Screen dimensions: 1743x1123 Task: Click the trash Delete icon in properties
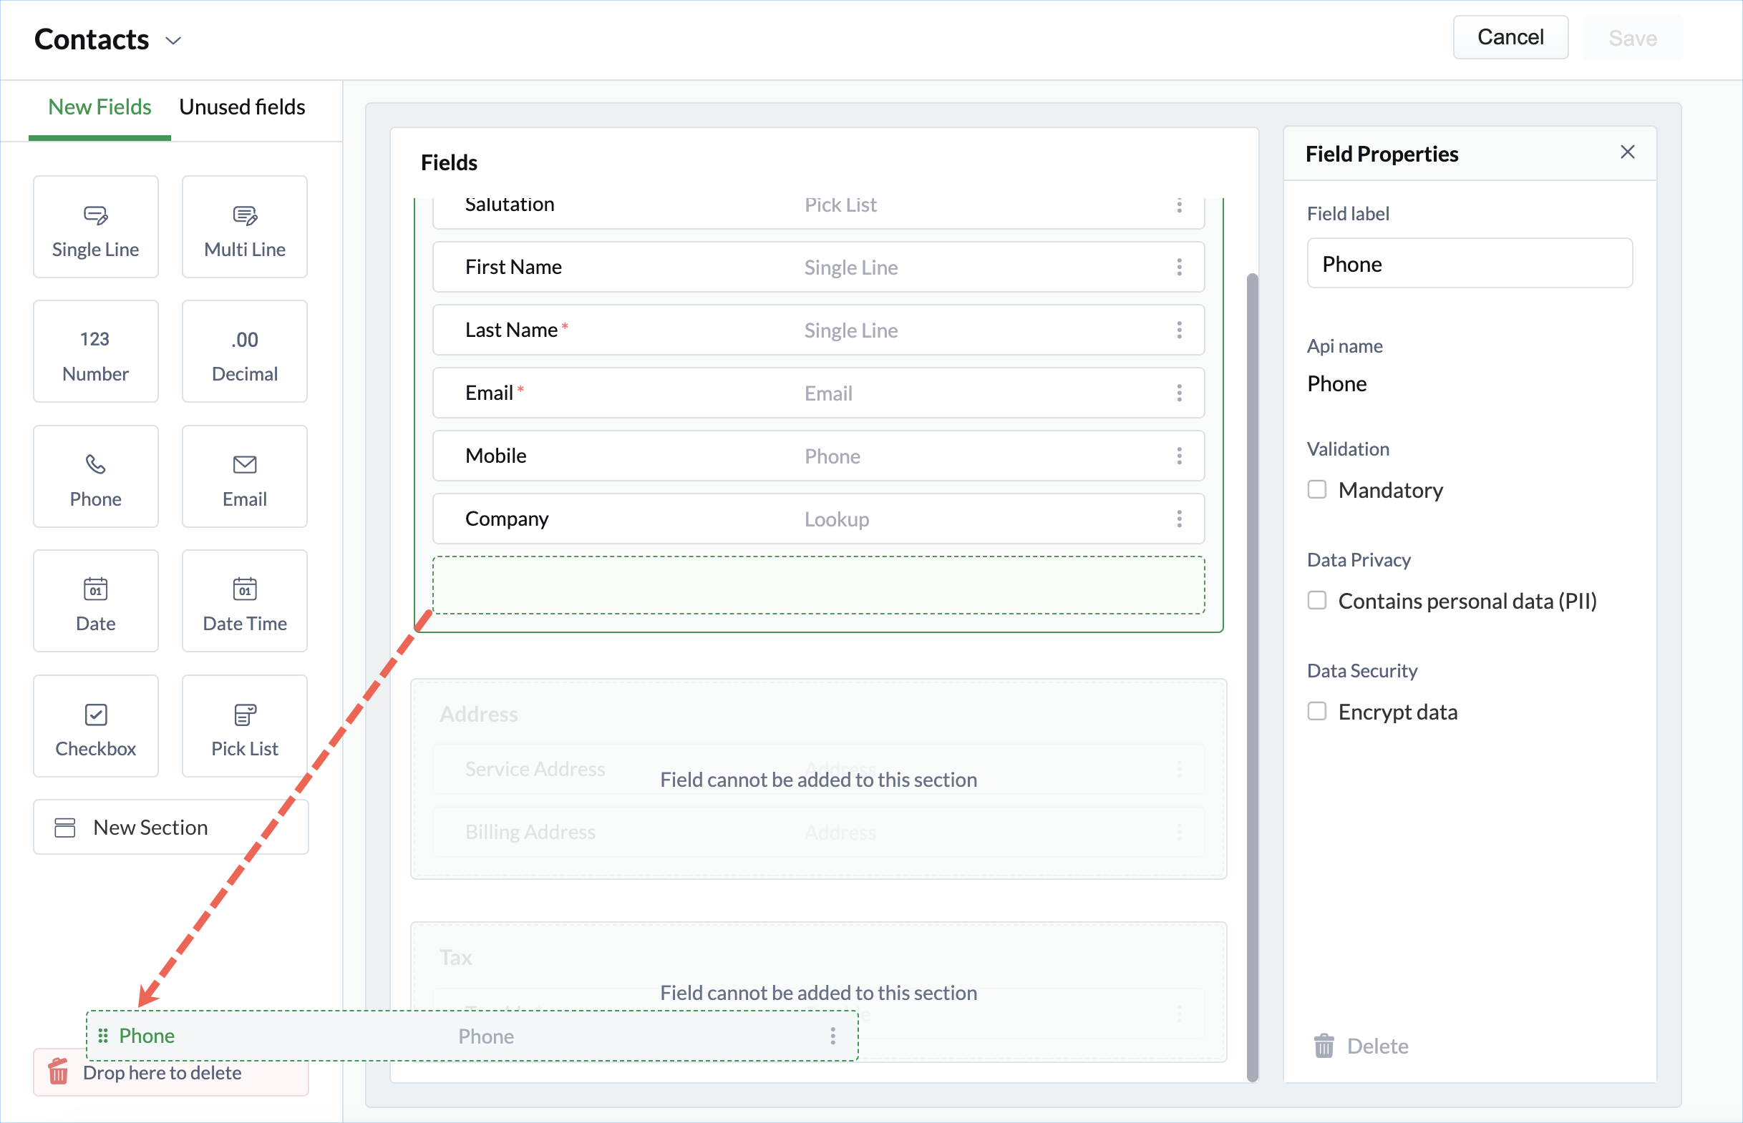click(1324, 1046)
